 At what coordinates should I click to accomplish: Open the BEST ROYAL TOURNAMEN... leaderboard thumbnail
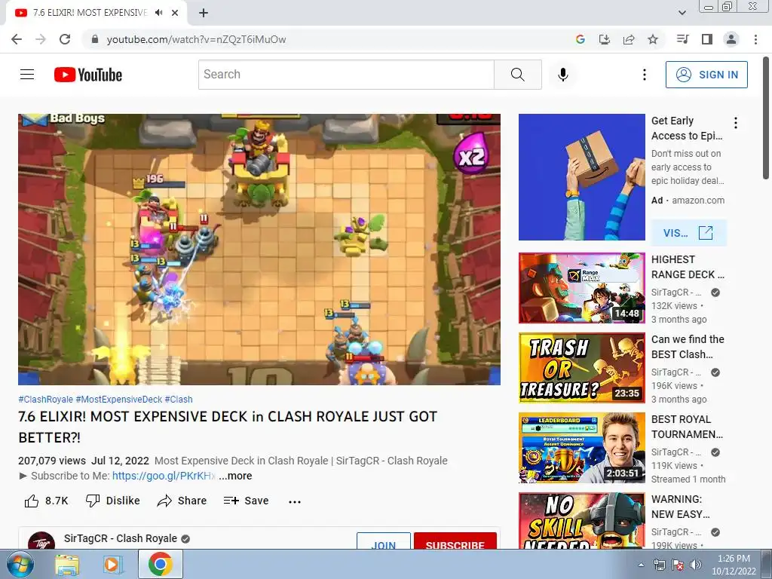(581, 448)
